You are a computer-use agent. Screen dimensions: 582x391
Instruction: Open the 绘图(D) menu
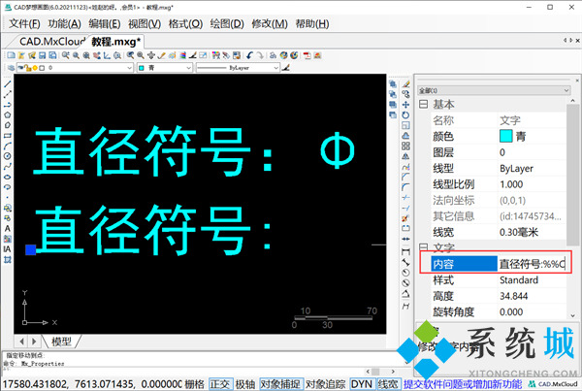click(227, 24)
